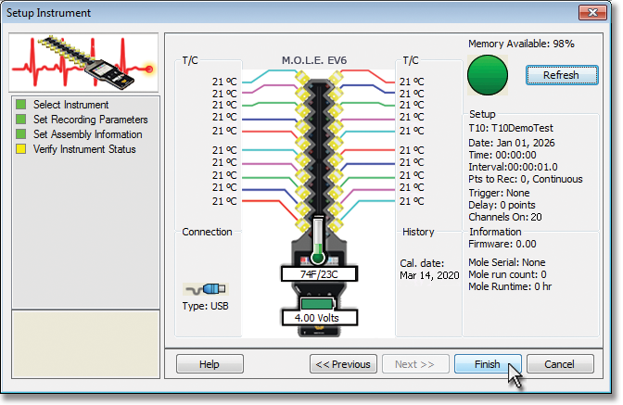Click the internal temperature thermometer icon
The height and width of the screenshot is (405, 623).
tap(318, 241)
